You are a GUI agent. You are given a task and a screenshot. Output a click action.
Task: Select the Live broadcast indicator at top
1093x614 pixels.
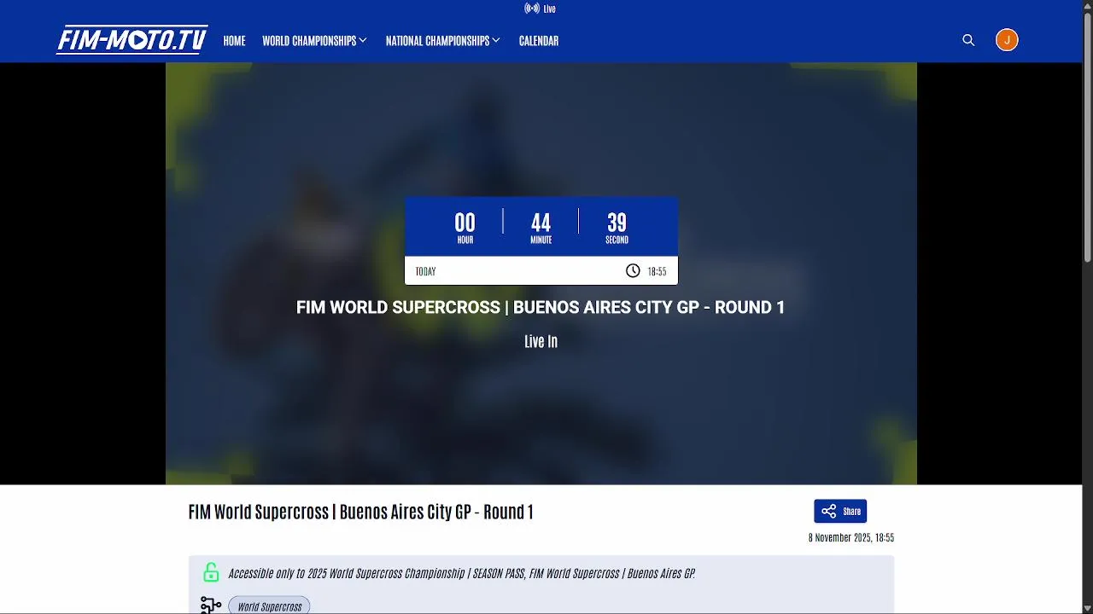(541, 9)
